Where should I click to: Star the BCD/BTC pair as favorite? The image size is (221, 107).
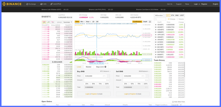click(x=156, y=49)
